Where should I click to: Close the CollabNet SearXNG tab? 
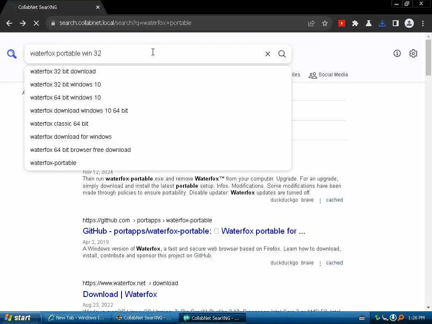point(98,8)
